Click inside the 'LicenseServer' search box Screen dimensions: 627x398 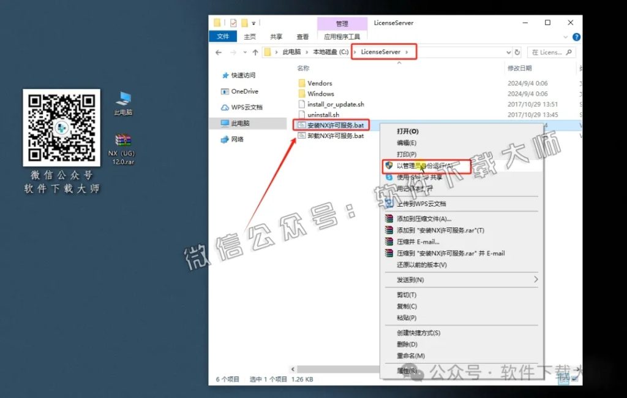coord(551,52)
